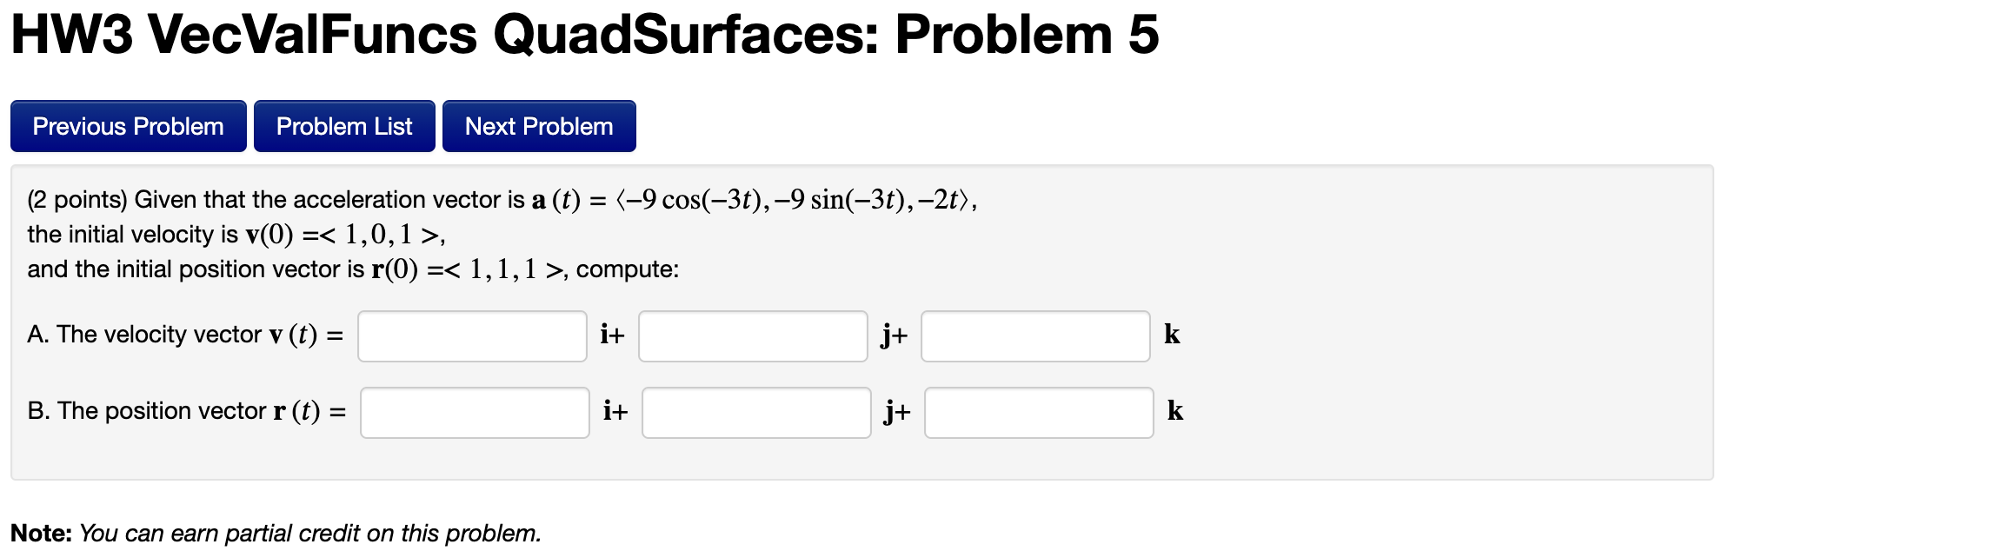Click the position vector k-component input field
Viewport: 1989px width, 551px height.
1040,412
